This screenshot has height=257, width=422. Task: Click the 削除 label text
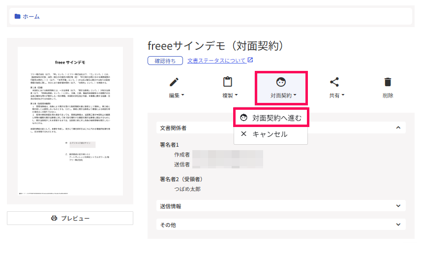point(388,96)
